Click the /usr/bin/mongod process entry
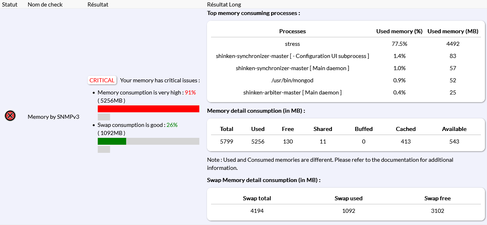Screen dimensions: 487x225 pos(292,80)
